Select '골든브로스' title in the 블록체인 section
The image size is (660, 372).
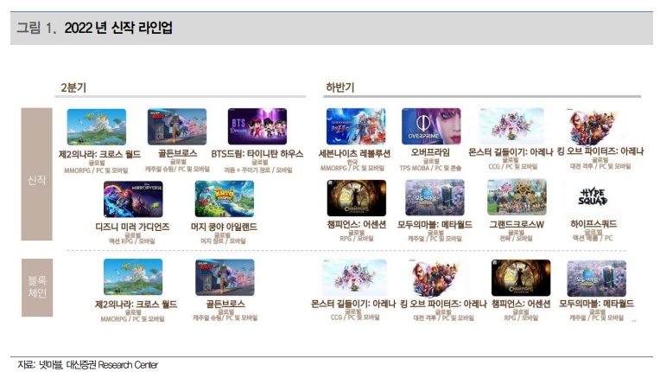[225, 304]
